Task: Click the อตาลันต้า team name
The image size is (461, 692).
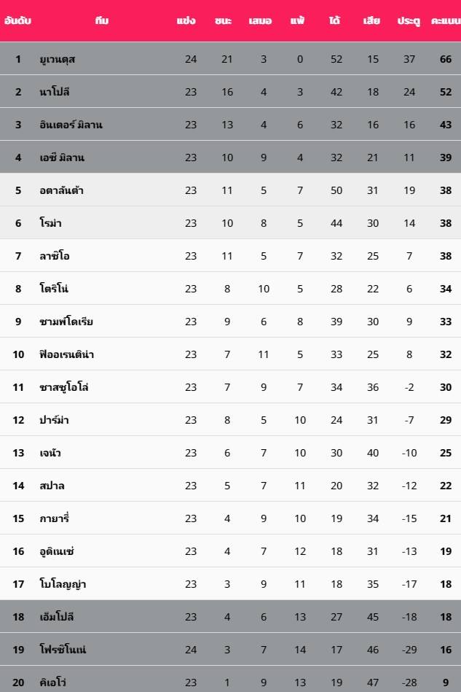Action: 61,190
